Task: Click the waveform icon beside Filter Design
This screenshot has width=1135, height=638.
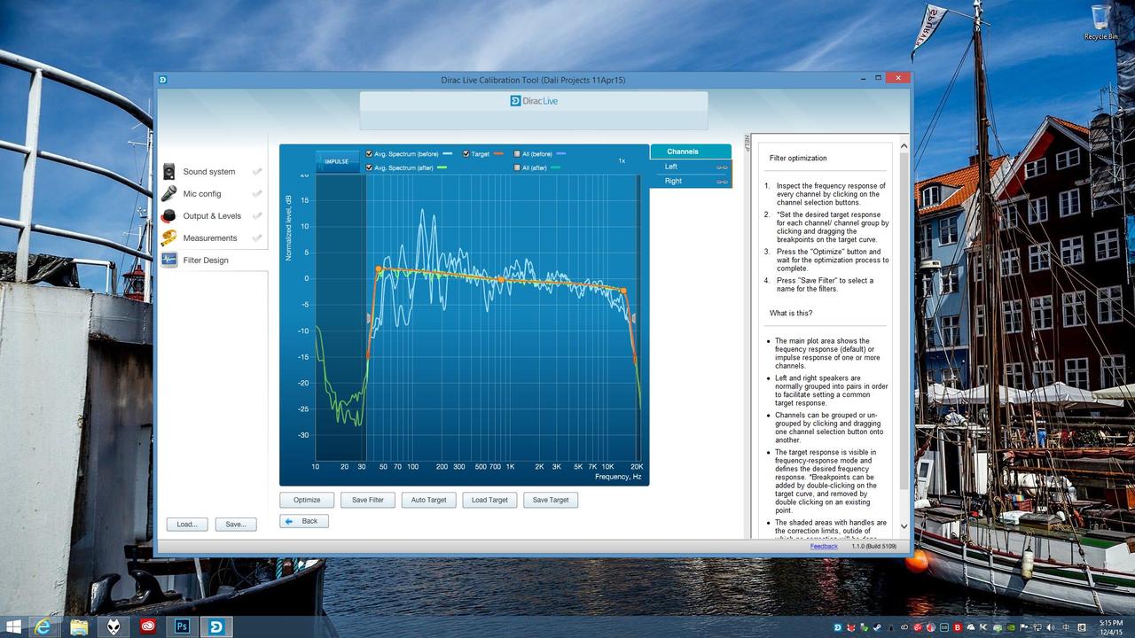Action: [x=168, y=261]
